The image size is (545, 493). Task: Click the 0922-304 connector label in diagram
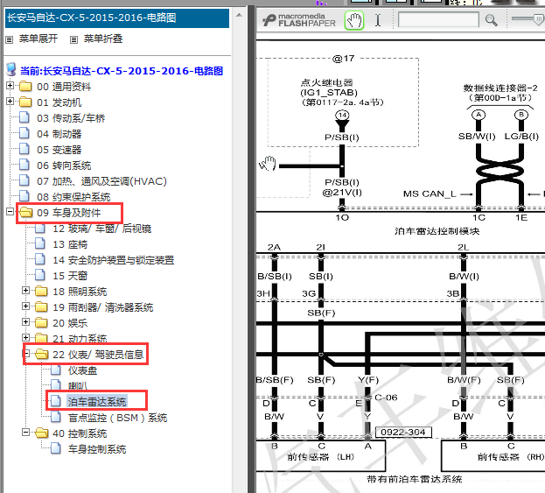click(x=403, y=432)
